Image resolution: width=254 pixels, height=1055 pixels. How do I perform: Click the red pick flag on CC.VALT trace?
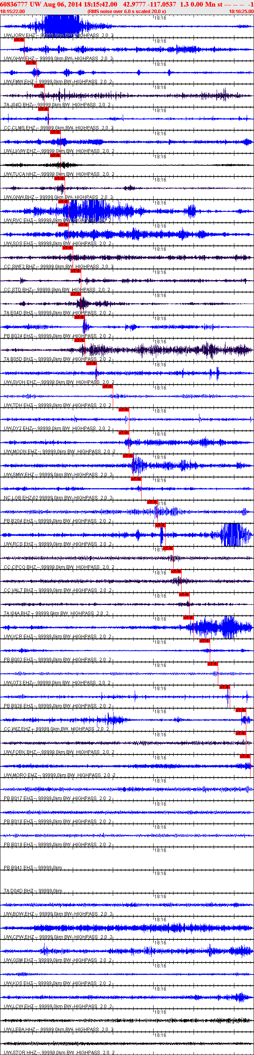tap(176, 571)
